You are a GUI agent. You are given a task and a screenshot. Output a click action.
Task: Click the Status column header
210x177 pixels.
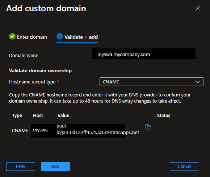[164, 116]
